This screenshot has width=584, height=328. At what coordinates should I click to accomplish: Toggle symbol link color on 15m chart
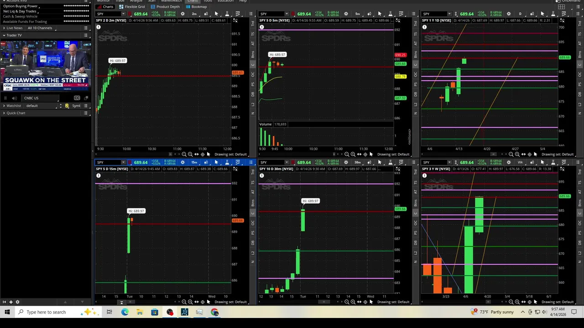pos(129,163)
